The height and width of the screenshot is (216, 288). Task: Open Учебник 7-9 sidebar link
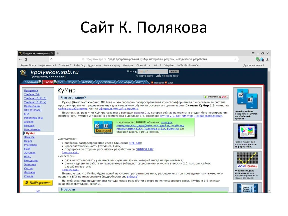point(32,94)
